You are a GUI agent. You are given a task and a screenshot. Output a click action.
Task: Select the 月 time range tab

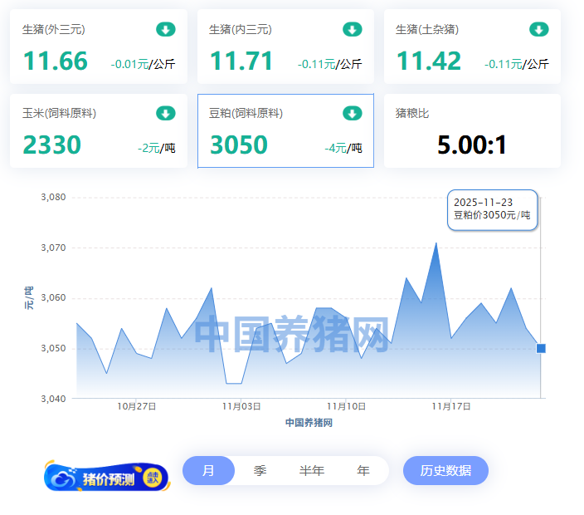pyautogui.click(x=208, y=471)
